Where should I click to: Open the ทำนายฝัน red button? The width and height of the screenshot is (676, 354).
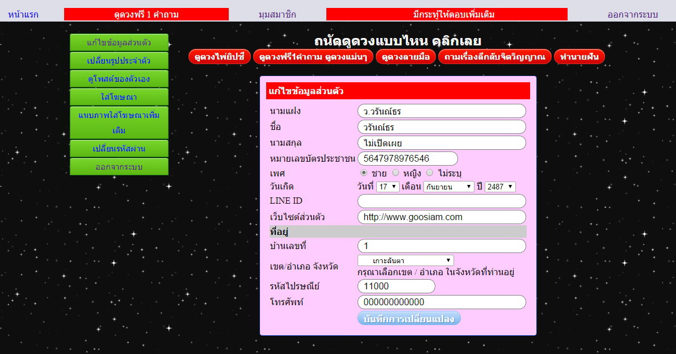pyautogui.click(x=580, y=57)
